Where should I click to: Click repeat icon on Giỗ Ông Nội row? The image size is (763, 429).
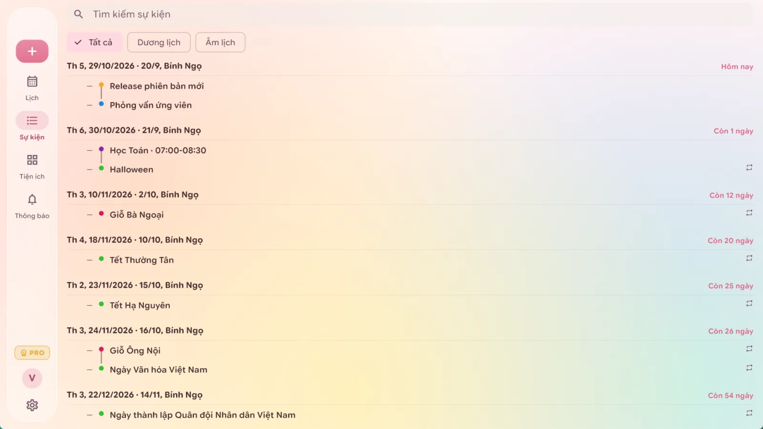(x=749, y=348)
